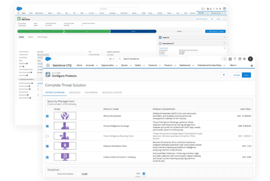Expand the Accounts menu chevron in CPQ nav
270x181 pixels.
point(97,66)
